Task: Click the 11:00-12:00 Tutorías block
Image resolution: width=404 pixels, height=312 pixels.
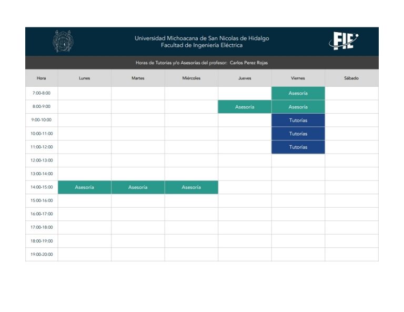Action: point(298,147)
